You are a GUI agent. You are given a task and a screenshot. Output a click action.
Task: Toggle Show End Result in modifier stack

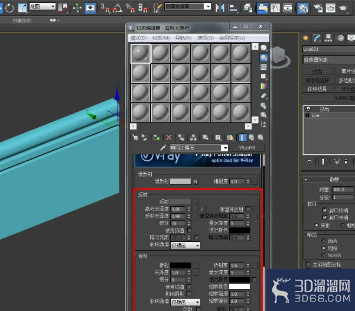(x=323, y=161)
